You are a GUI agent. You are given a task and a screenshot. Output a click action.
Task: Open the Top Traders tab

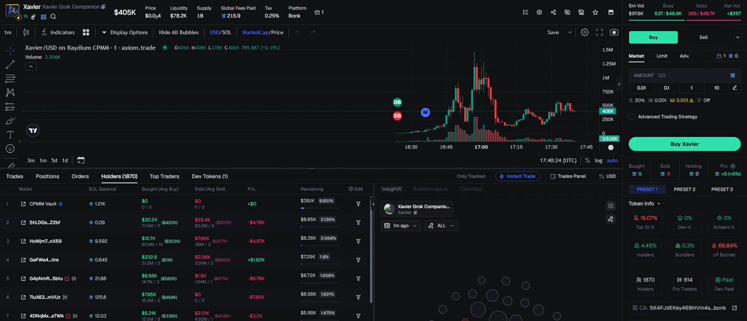click(x=164, y=176)
